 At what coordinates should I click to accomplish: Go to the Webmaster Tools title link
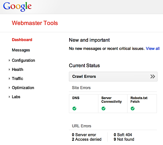tap(35, 23)
